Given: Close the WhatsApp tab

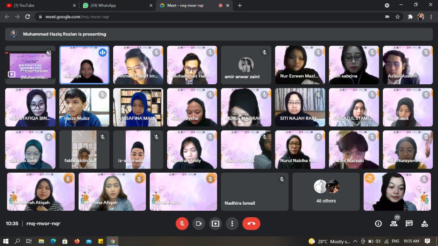Looking at the screenshot, I should pyautogui.click(x=151, y=5).
